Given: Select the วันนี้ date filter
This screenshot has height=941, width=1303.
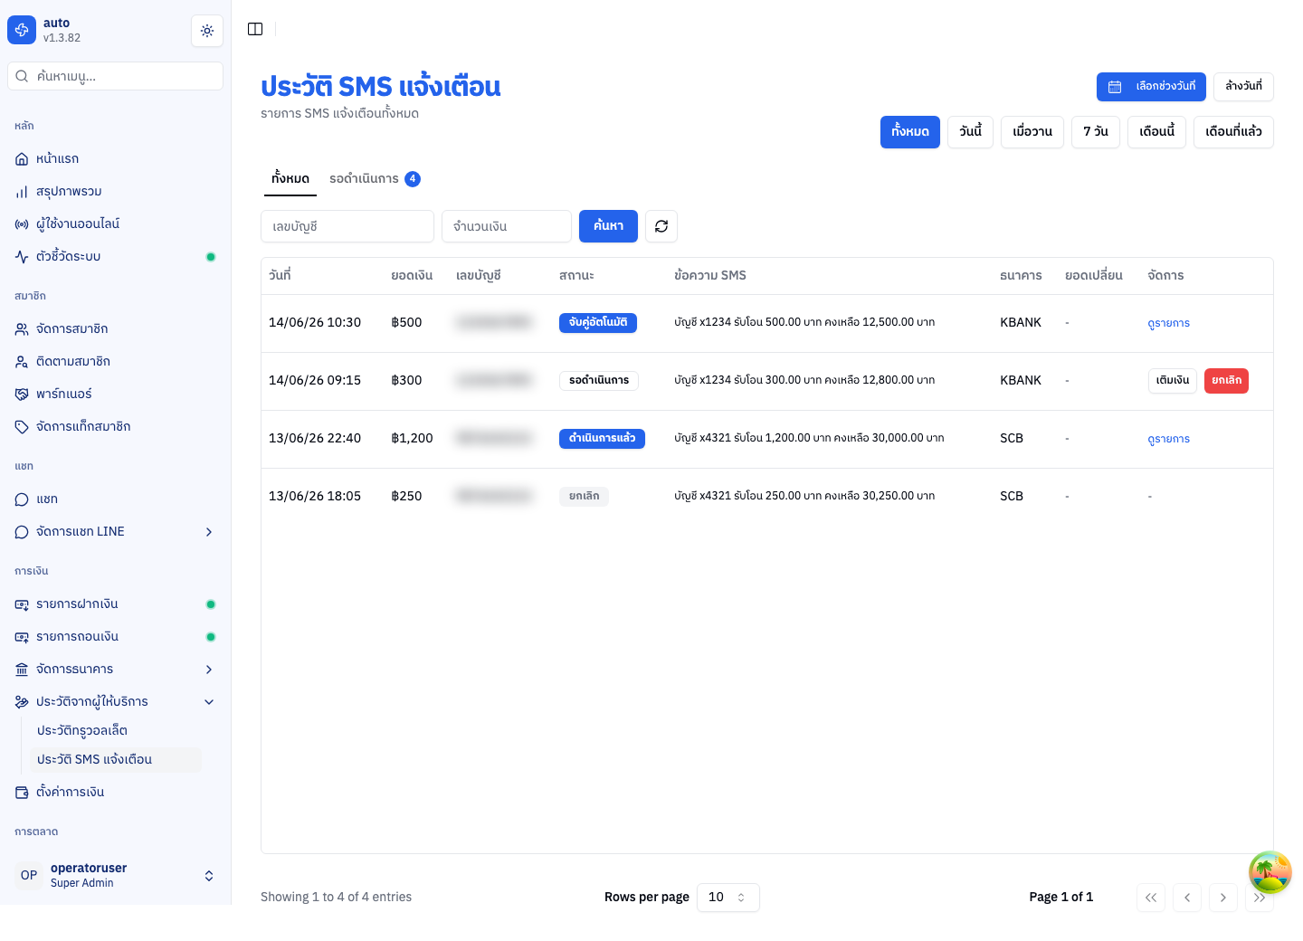Looking at the screenshot, I should click(x=971, y=132).
